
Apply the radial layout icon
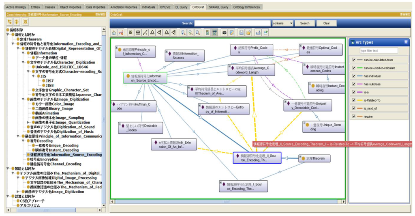click(x=138, y=32)
